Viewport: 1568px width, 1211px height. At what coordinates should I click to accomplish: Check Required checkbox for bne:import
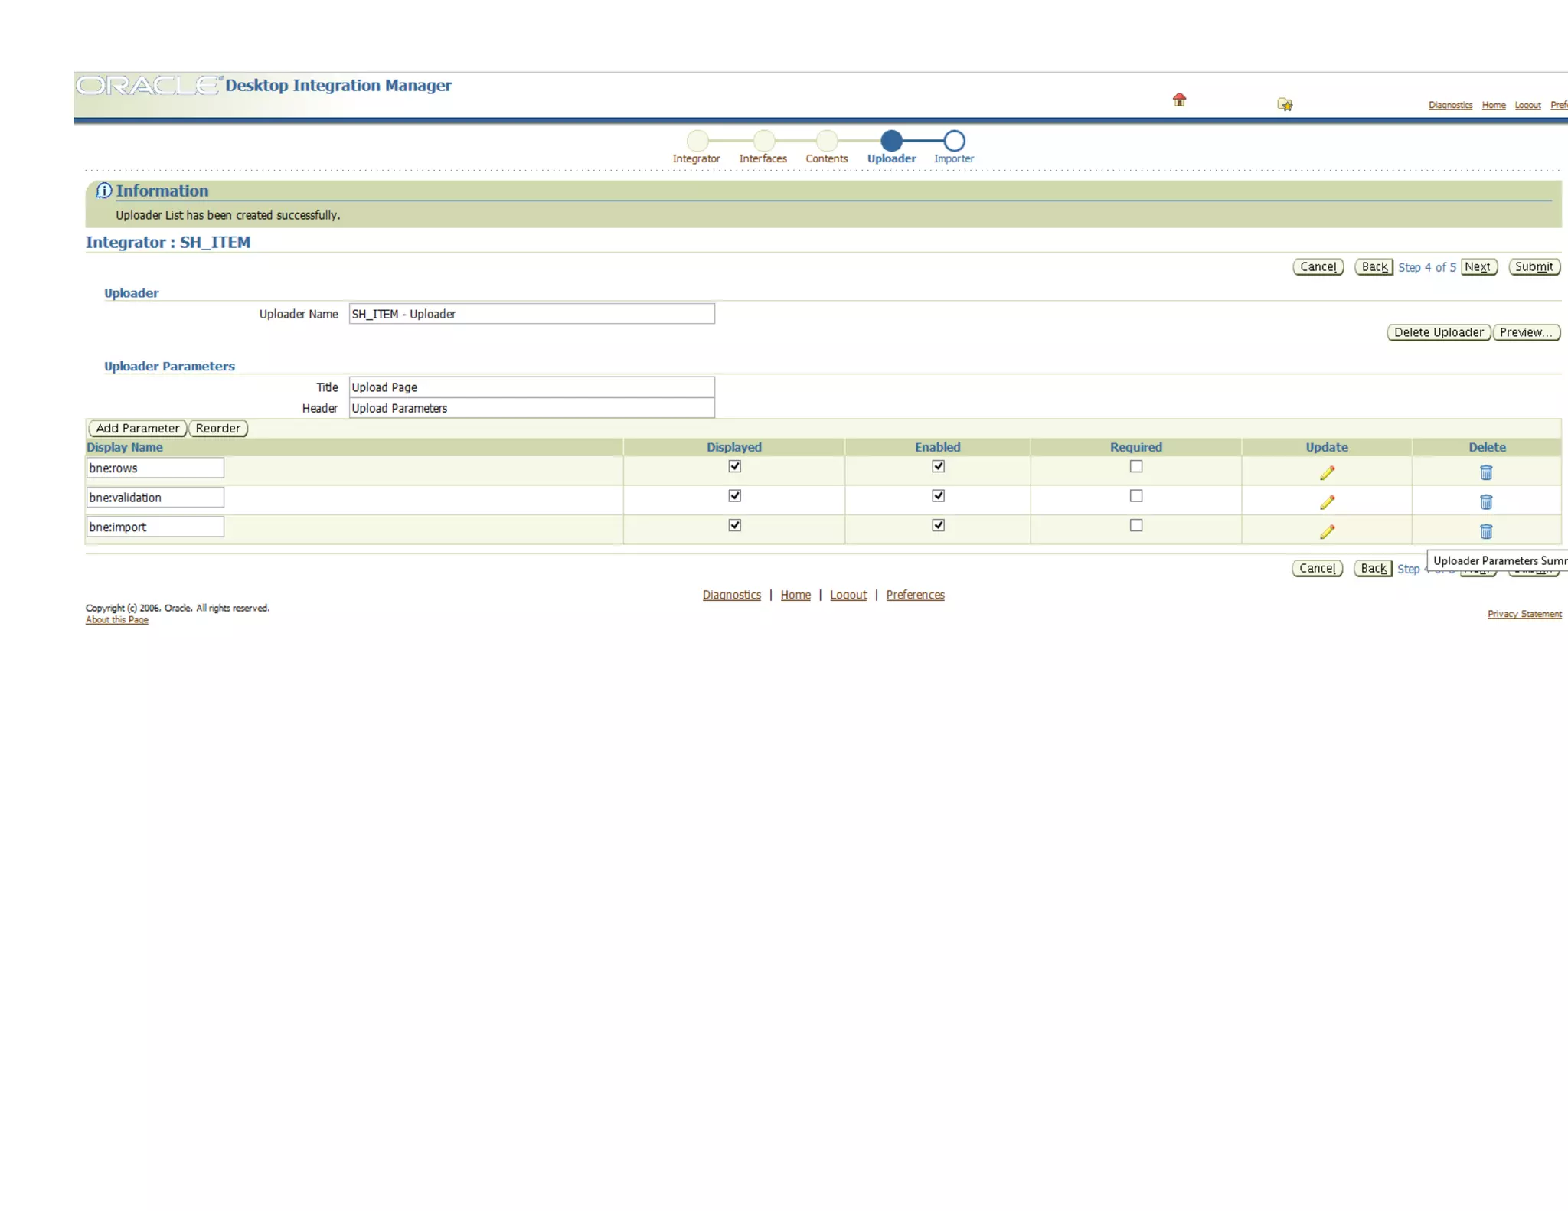pos(1136,525)
